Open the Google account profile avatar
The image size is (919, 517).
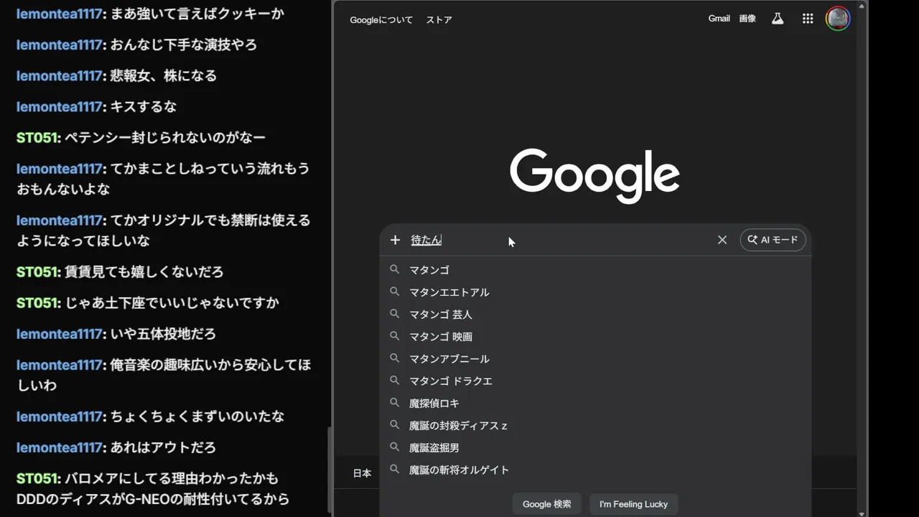838,19
